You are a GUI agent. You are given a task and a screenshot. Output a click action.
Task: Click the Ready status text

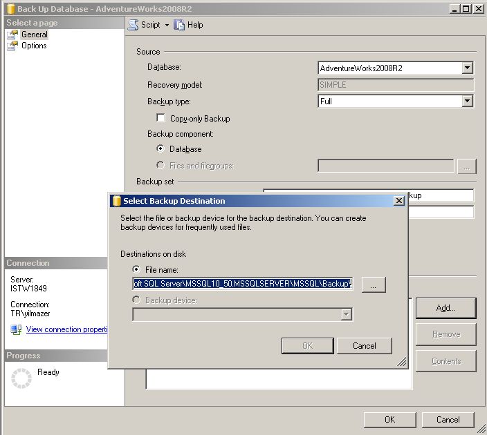click(x=48, y=372)
